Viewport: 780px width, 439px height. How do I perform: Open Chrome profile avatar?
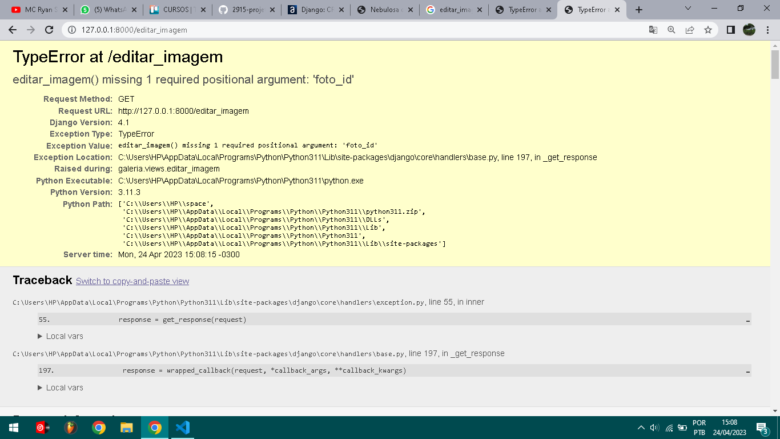pos(749,30)
